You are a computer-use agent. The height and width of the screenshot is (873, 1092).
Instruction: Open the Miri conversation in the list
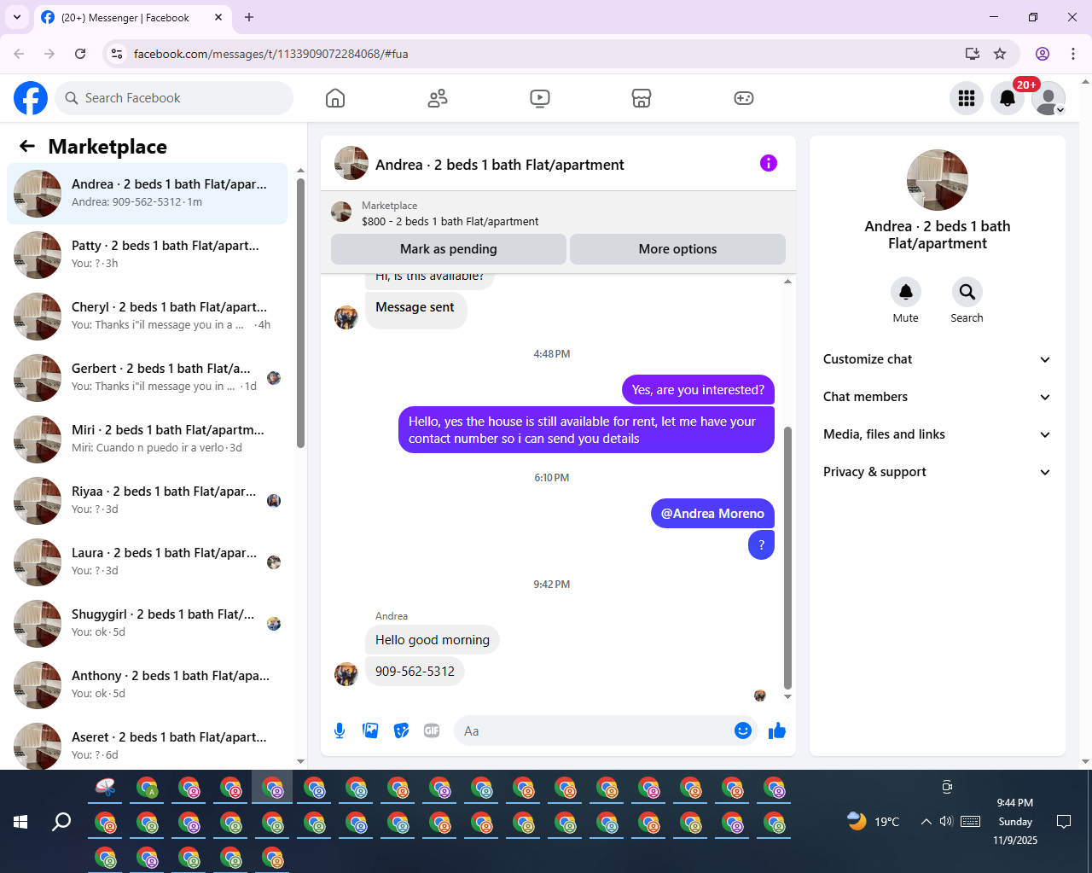(147, 439)
